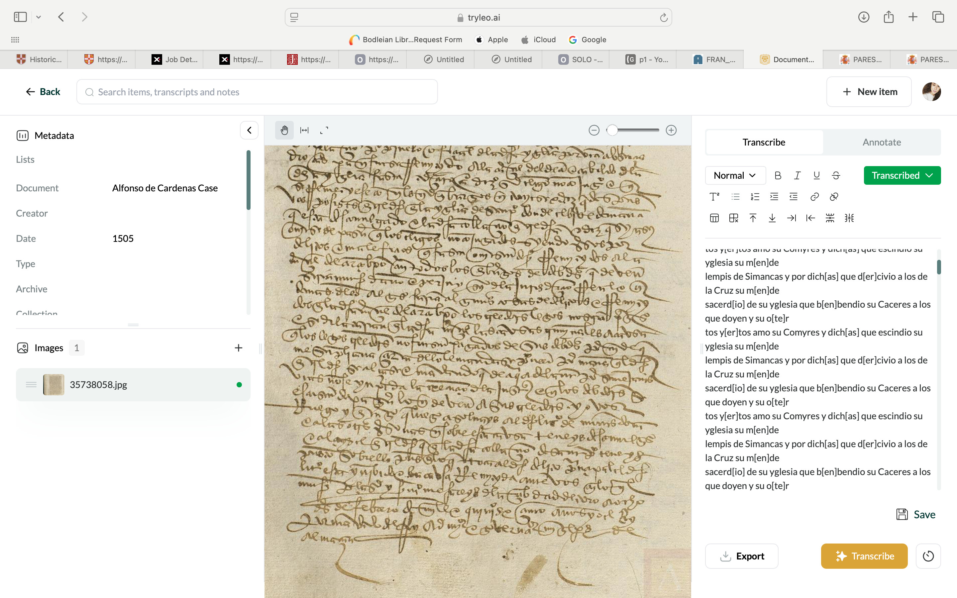Screen dimensions: 957x598
Task: Select the hand pan tool
Action: point(284,130)
